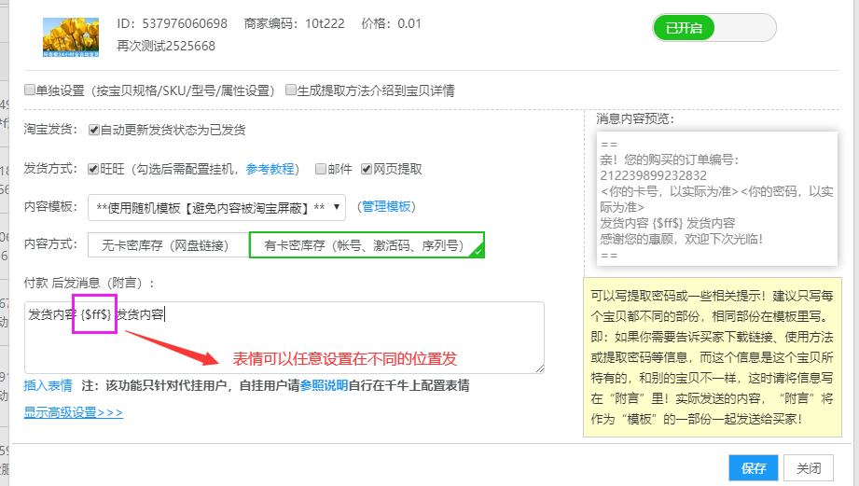Open the 参照说明 instructions link

(x=324, y=385)
